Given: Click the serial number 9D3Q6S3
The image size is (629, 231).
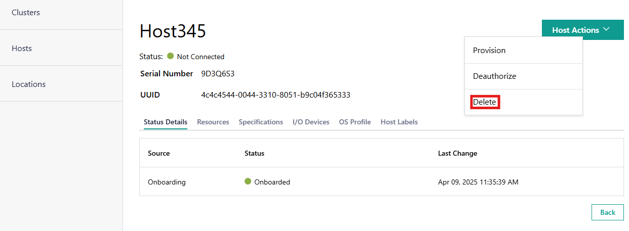Looking at the screenshot, I should pyautogui.click(x=218, y=74).
